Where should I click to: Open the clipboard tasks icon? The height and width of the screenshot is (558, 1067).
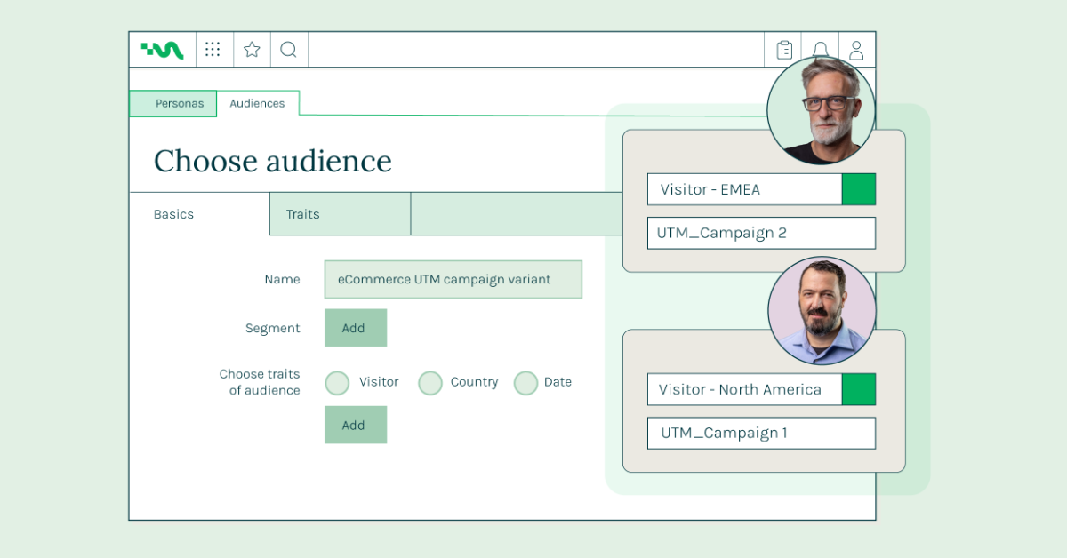point(783,51)
